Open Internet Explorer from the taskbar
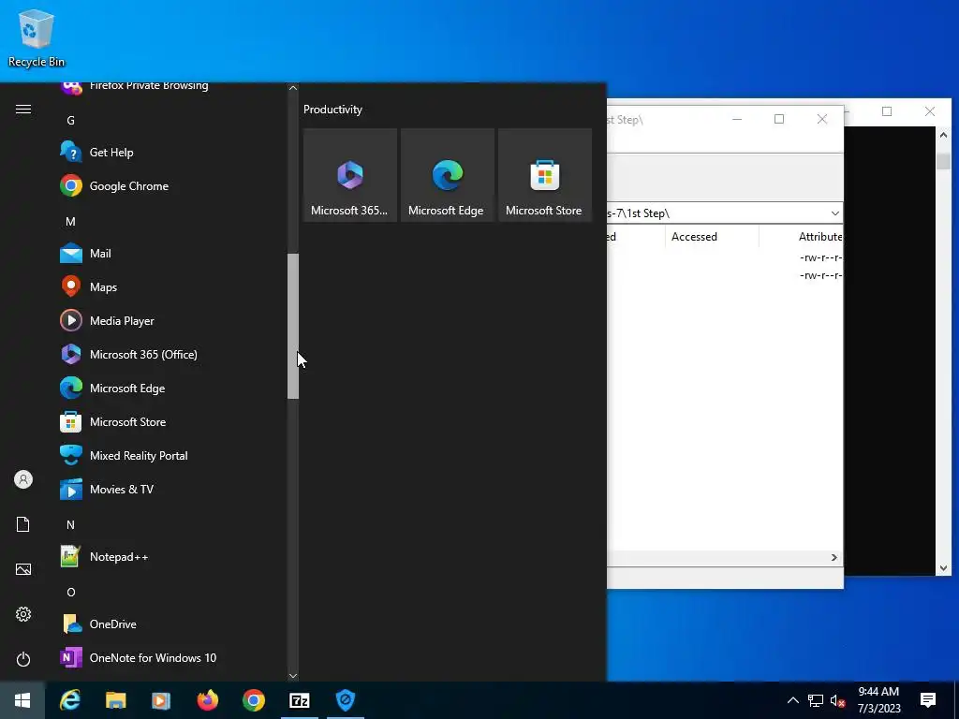959x719 pixels. point(69,700)
